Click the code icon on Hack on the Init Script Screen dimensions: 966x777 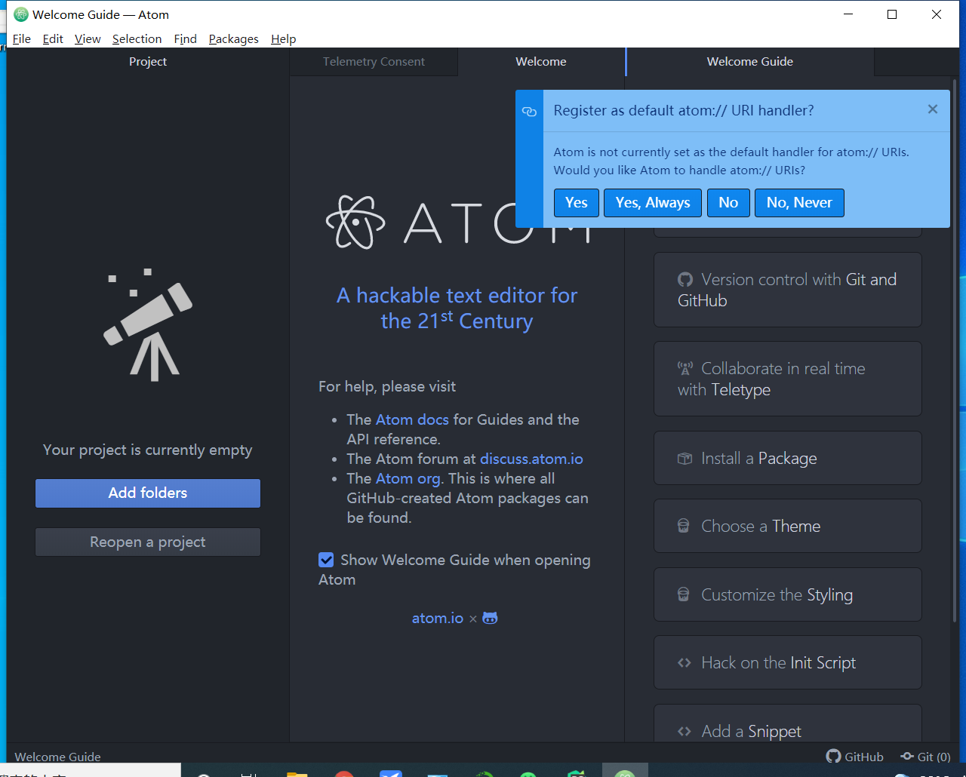tap(685, 663)
